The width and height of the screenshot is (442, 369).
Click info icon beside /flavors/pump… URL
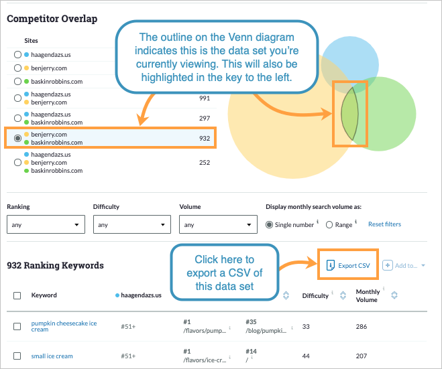tap(230, 329)
